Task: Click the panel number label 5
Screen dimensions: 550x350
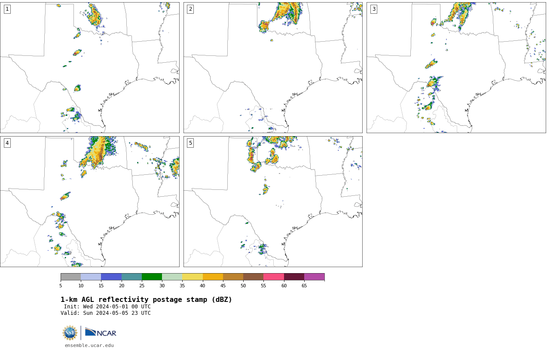Action: pos(190,143)
